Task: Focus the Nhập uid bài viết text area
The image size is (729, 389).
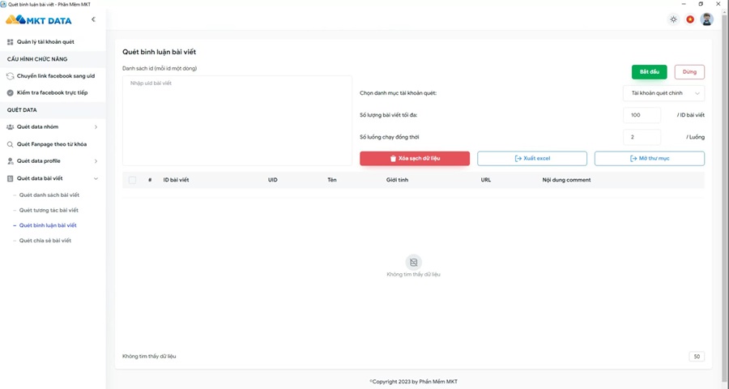Action: (237, 121)
